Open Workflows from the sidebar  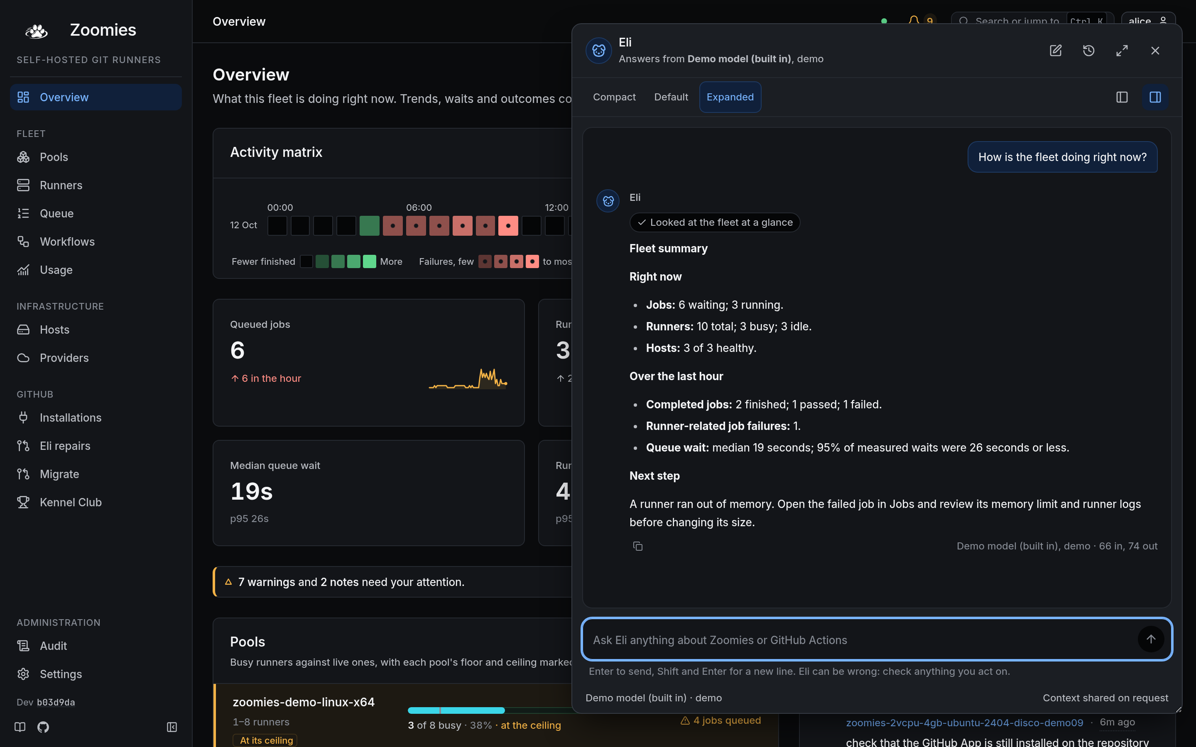click(96, 242)
